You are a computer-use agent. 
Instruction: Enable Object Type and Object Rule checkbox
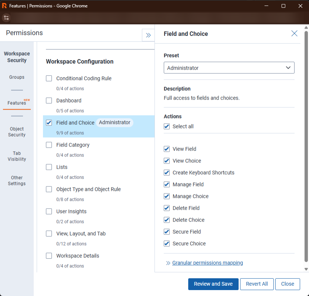(49, 189)
